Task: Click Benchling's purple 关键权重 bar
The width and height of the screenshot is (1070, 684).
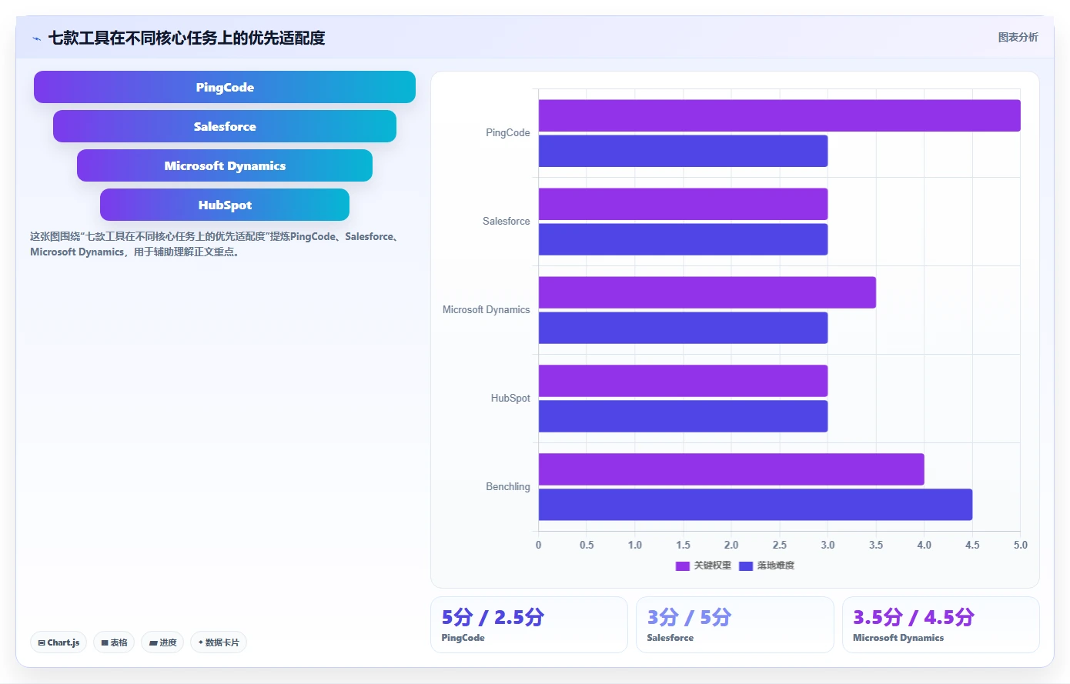Action: click(731, 469)
